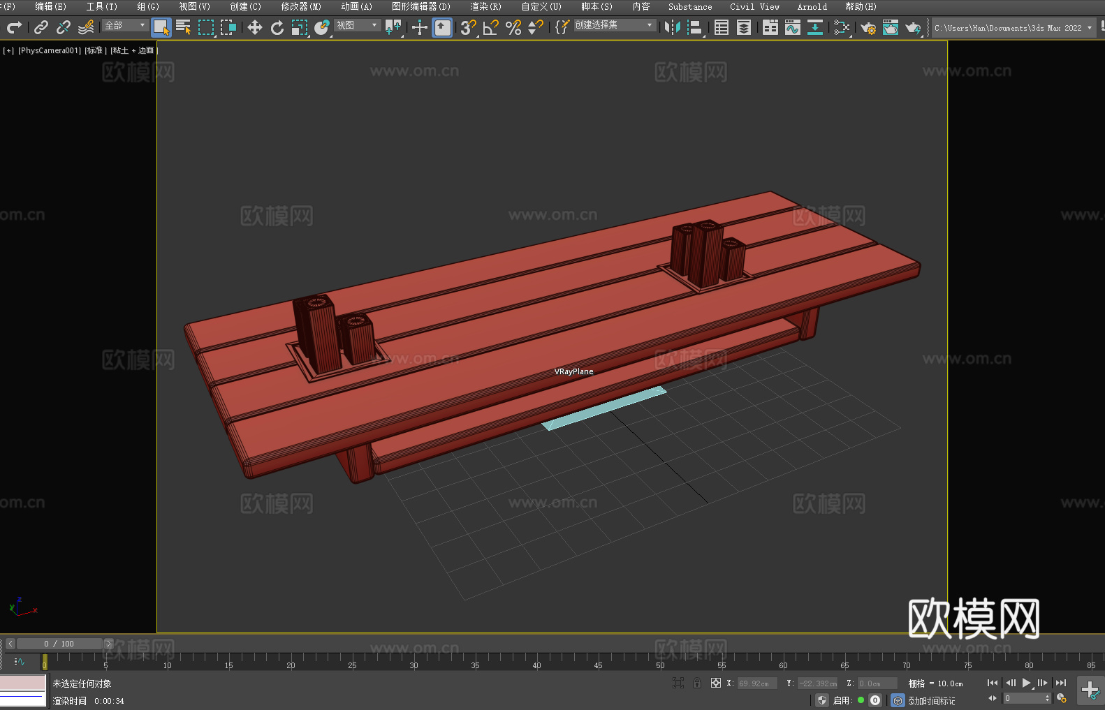Toggle Angle Snap
The height and width of the screenshot is (710, 1105).
click(491, 27)
